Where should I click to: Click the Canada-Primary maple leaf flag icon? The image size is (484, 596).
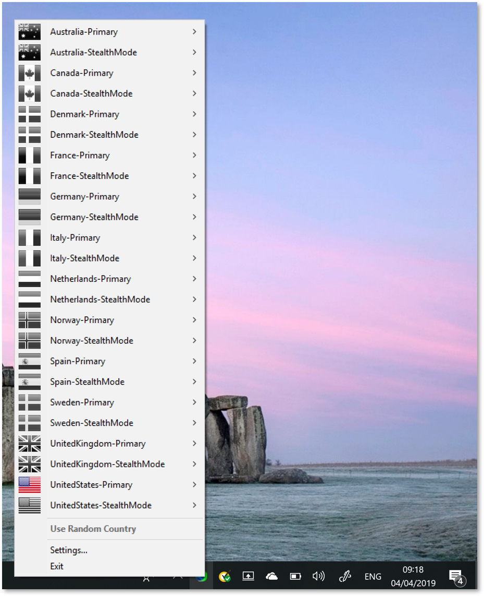[30, 73]
